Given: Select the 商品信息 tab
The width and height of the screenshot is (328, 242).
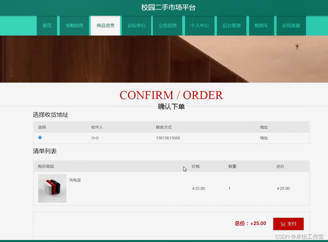Looking at the screenshot, I should click(x=105, y=25).
